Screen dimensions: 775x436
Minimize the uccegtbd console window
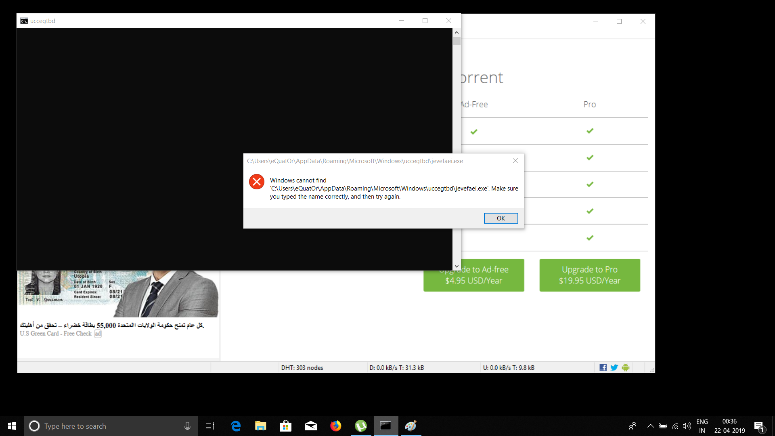coord(402,21)
